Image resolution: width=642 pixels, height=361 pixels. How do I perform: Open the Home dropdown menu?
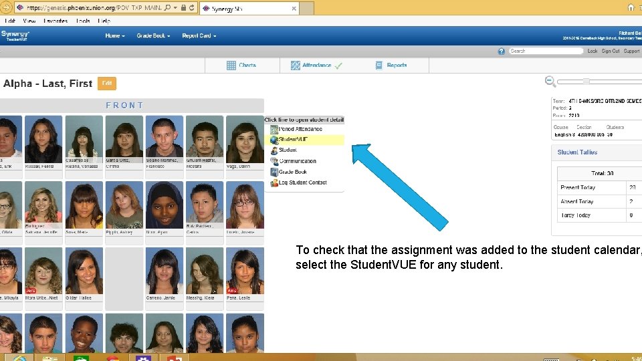pos(114,35)
